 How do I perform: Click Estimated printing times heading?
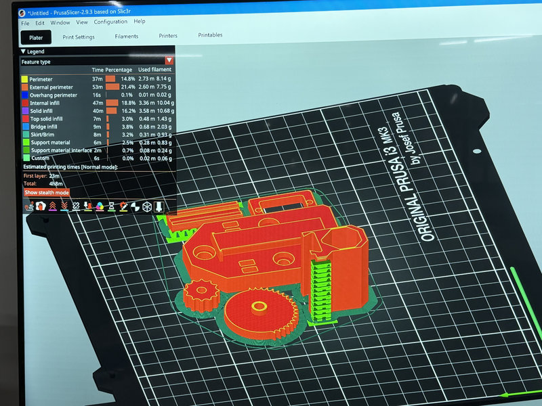70,167
